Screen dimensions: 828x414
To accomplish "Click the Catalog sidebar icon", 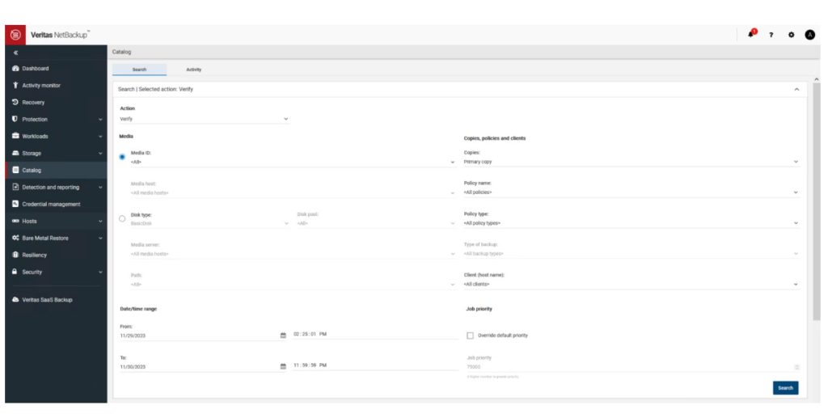I will (15, 170).
